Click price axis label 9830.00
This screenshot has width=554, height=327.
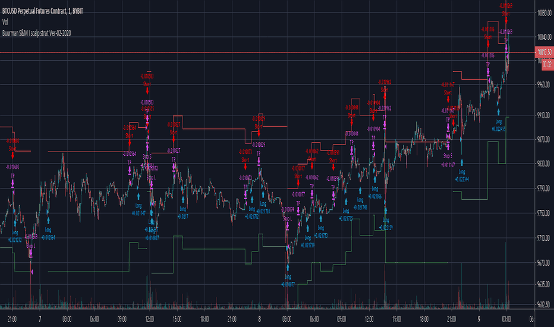point(544,164)
